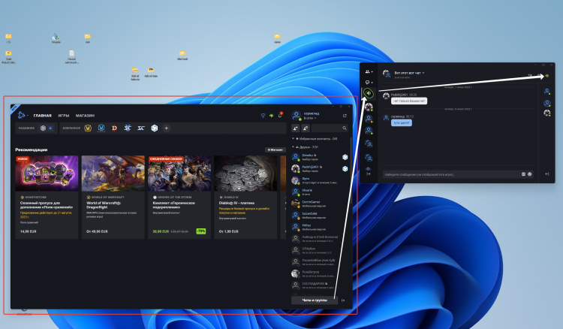Viewport: 563px width, 329px height.
Task: Click the add friend icon
Action: (296, 128)
